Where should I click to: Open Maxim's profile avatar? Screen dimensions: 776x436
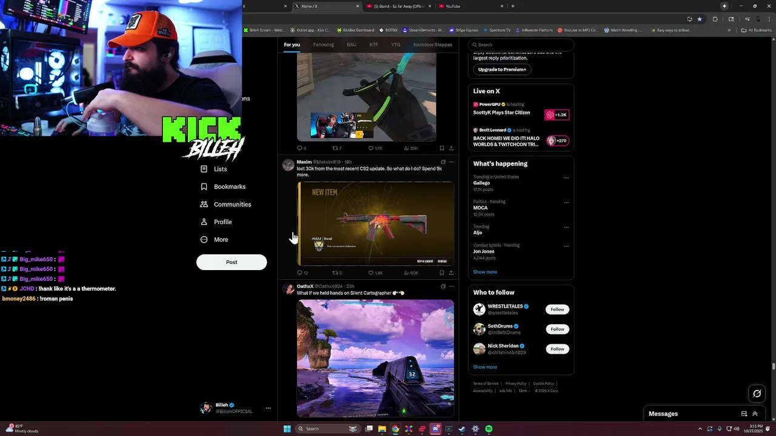[289, 165]
